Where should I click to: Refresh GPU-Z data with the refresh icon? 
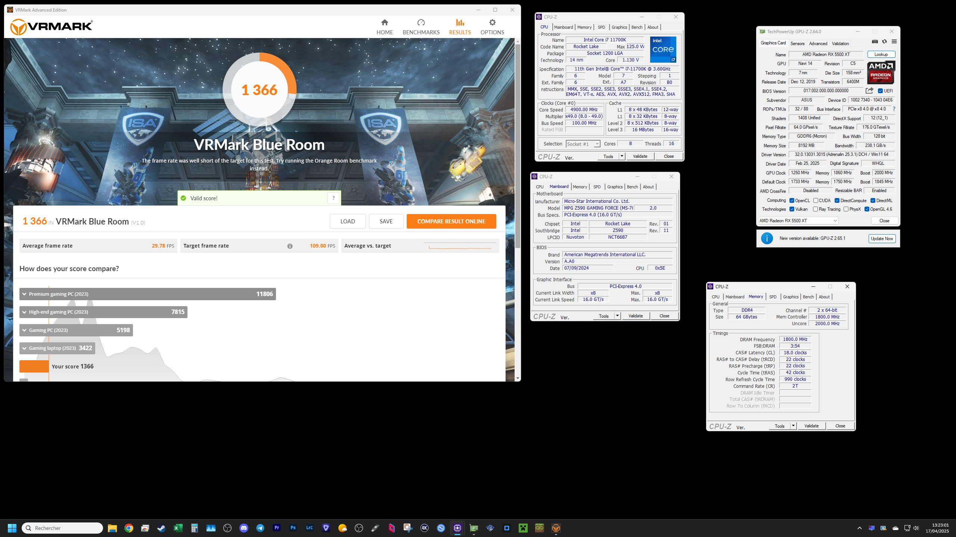click(884, 41)
